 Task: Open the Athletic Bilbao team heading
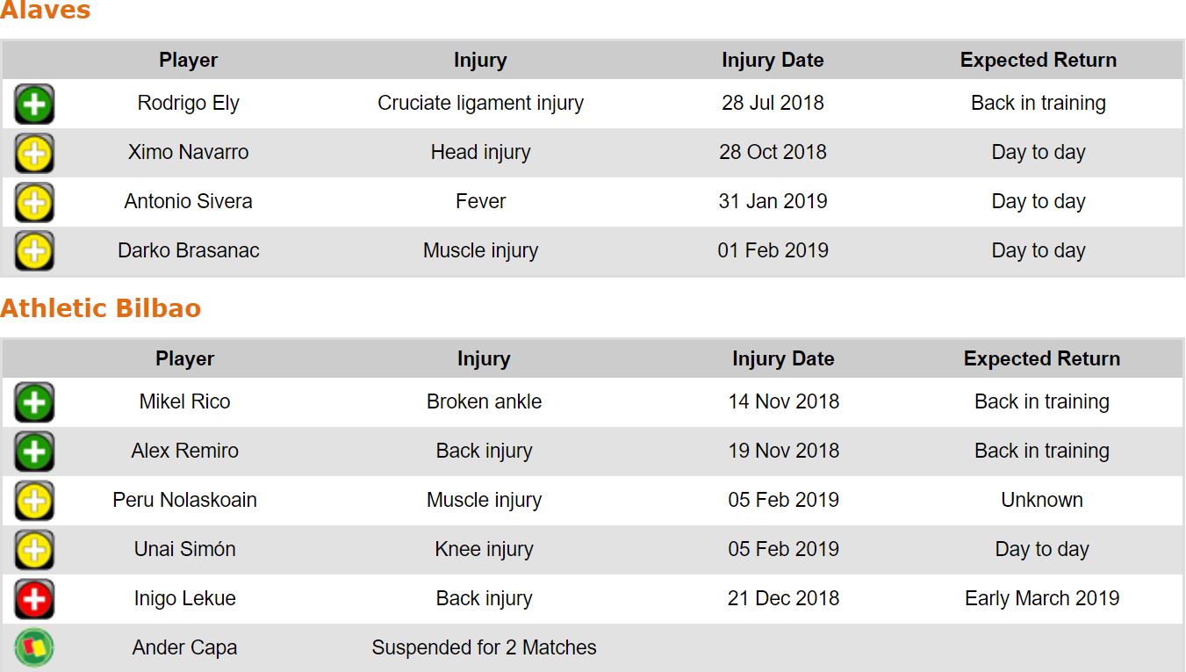[101, 308]
